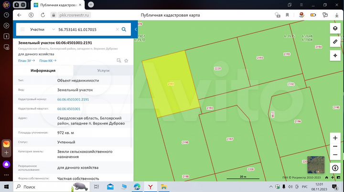Switch to the Услуги tab
The height and width of the screenshot is (192, 344).
(103, 71)
